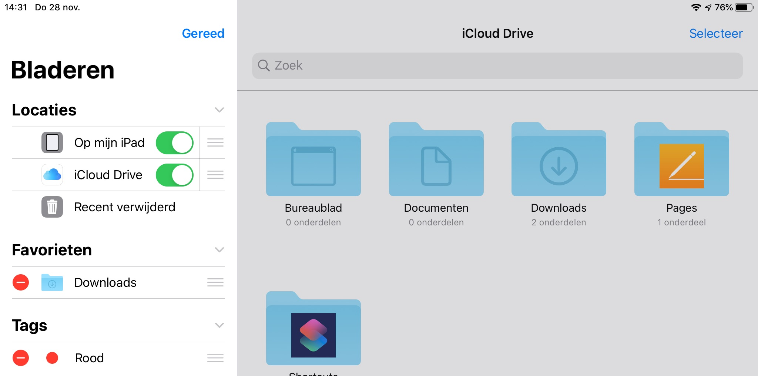Screen dimensions: 758x376
Task: Open the Bureaublad folder
Action: pos(313,160)
